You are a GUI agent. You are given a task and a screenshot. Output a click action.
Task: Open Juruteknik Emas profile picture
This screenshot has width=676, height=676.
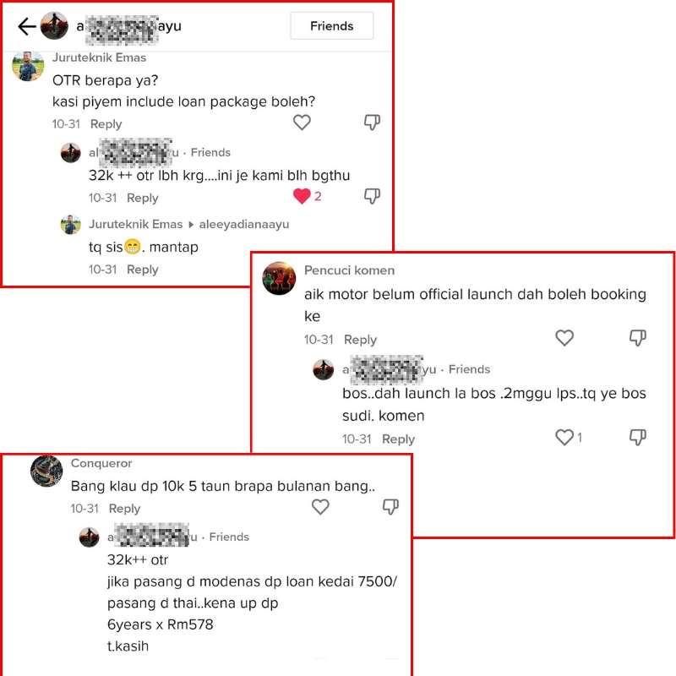click(28, 66)
